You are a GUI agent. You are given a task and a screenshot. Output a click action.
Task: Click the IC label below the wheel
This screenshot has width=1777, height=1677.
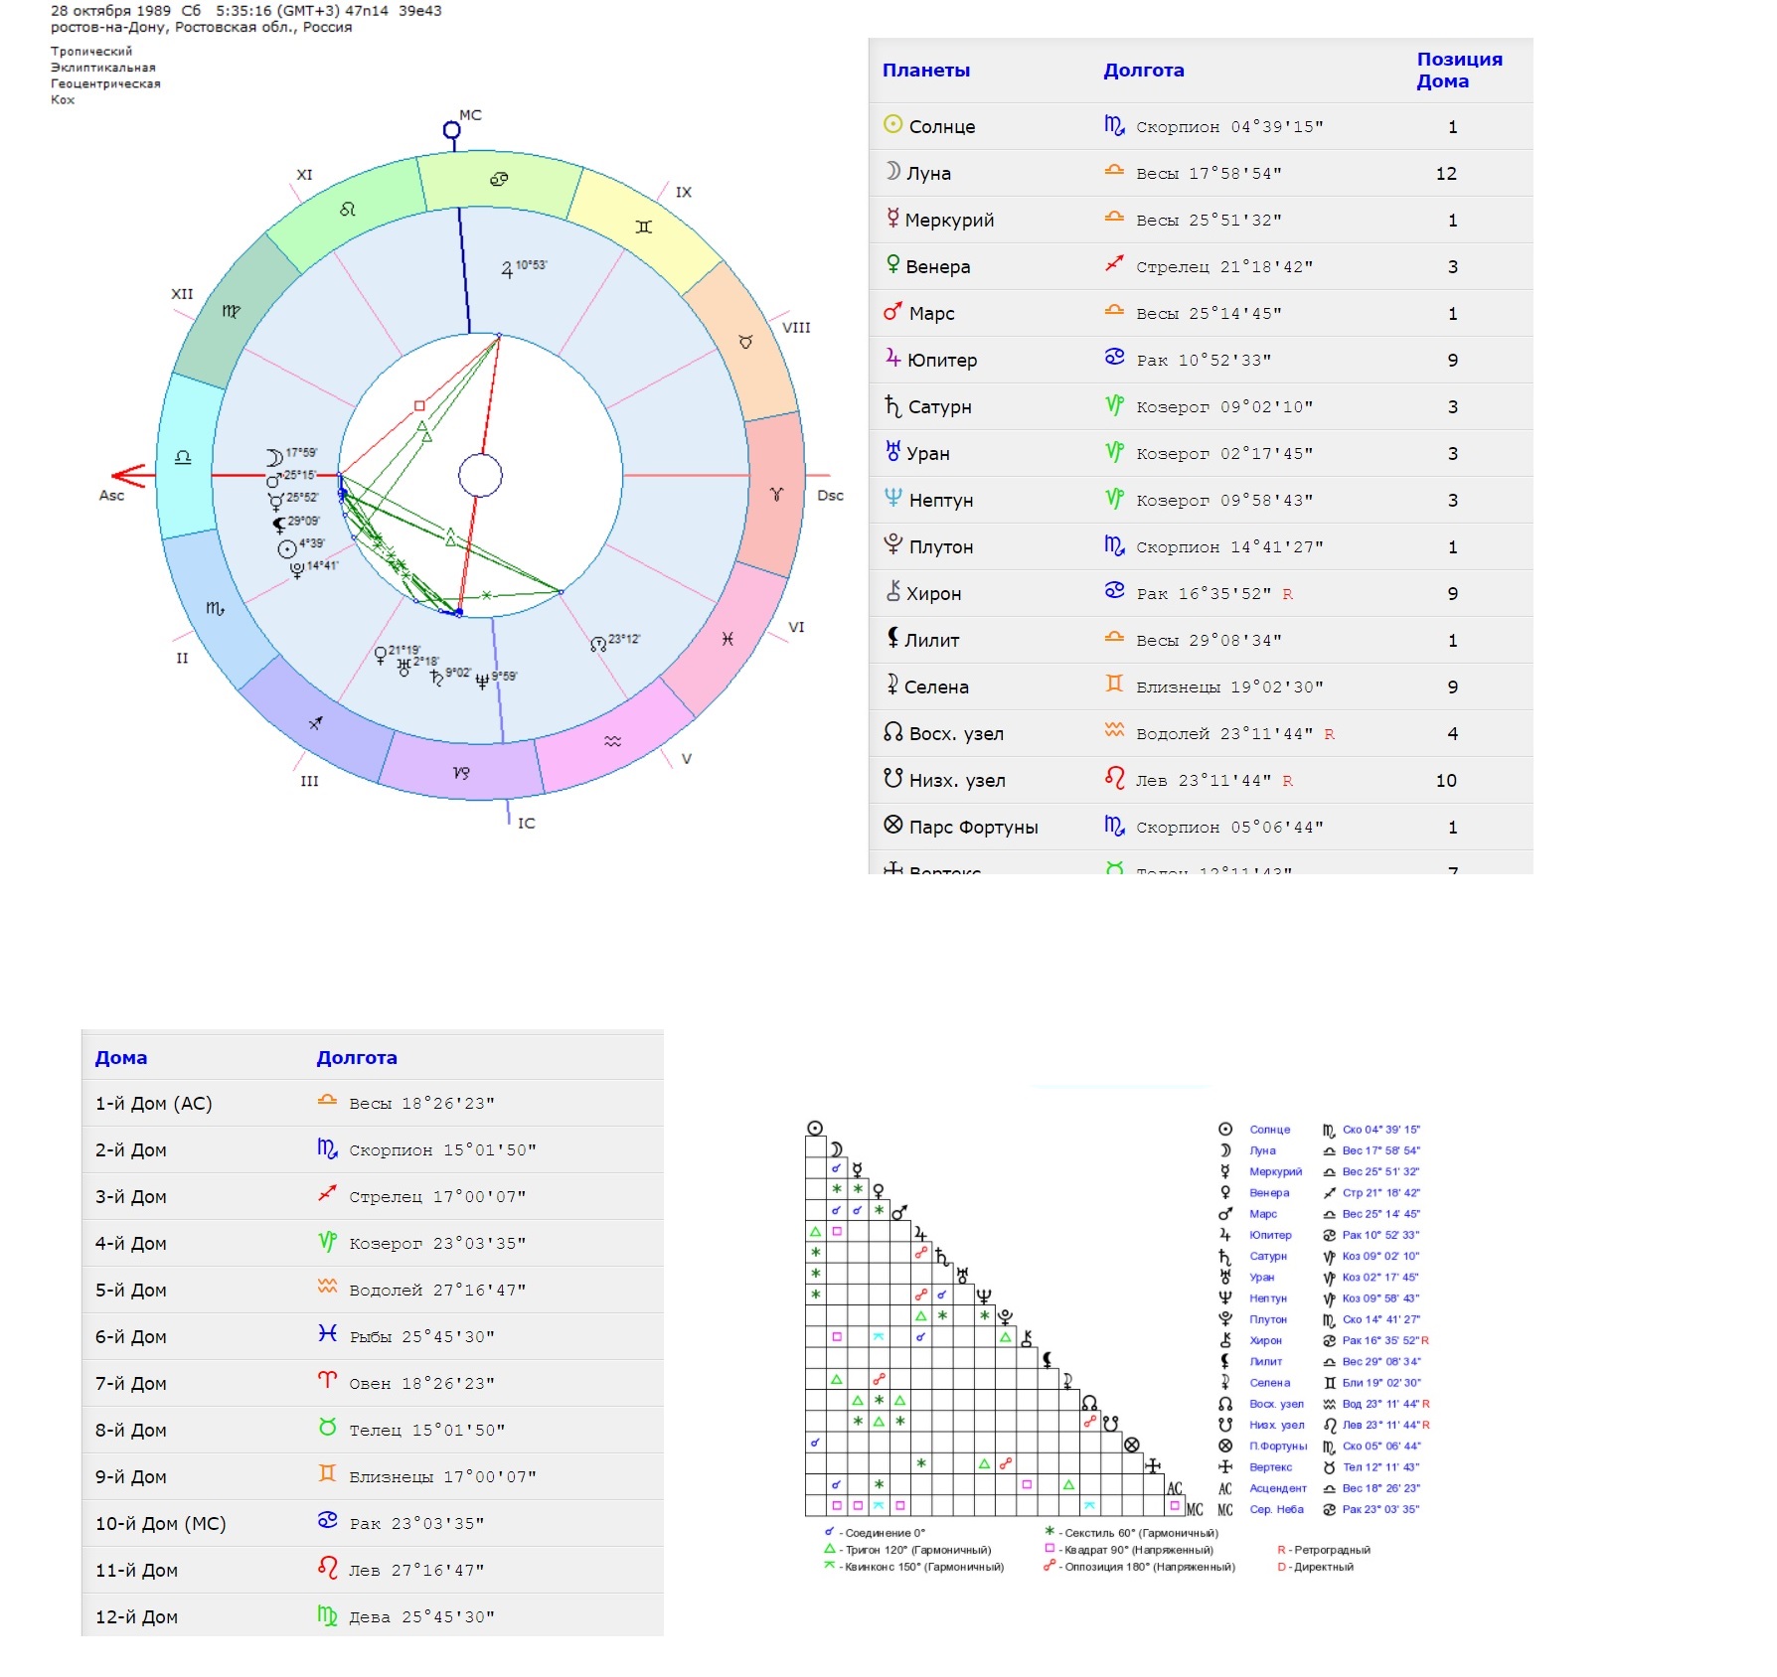pos(526,823)
